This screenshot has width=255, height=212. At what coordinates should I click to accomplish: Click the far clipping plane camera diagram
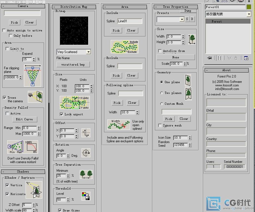pos(33,76)
